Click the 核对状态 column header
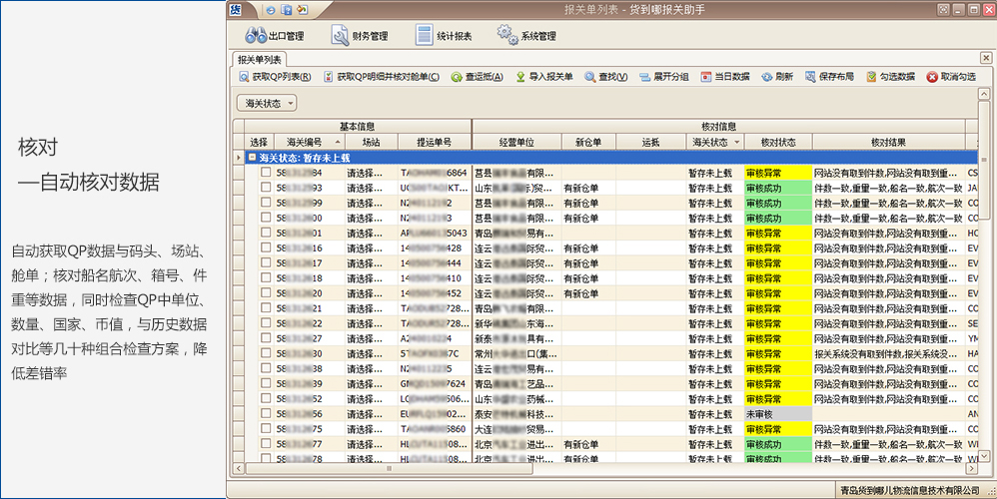Viewport: 997px width, 499px height. coord(778,142)
